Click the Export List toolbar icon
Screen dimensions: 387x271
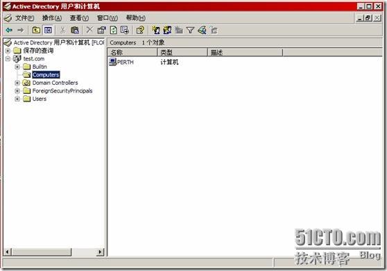point(125,30)
